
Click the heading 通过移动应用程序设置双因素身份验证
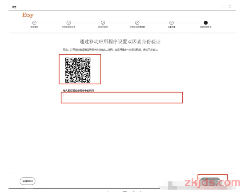coord(120,41)
